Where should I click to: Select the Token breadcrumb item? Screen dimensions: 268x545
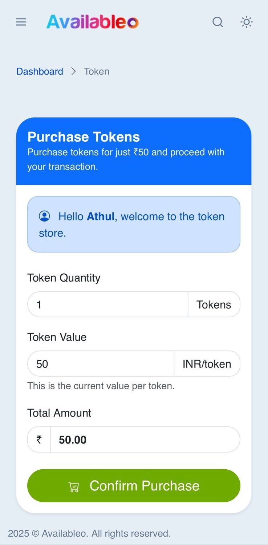(97, 71)
